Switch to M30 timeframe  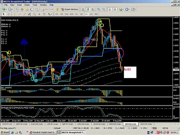pos(71,14)
